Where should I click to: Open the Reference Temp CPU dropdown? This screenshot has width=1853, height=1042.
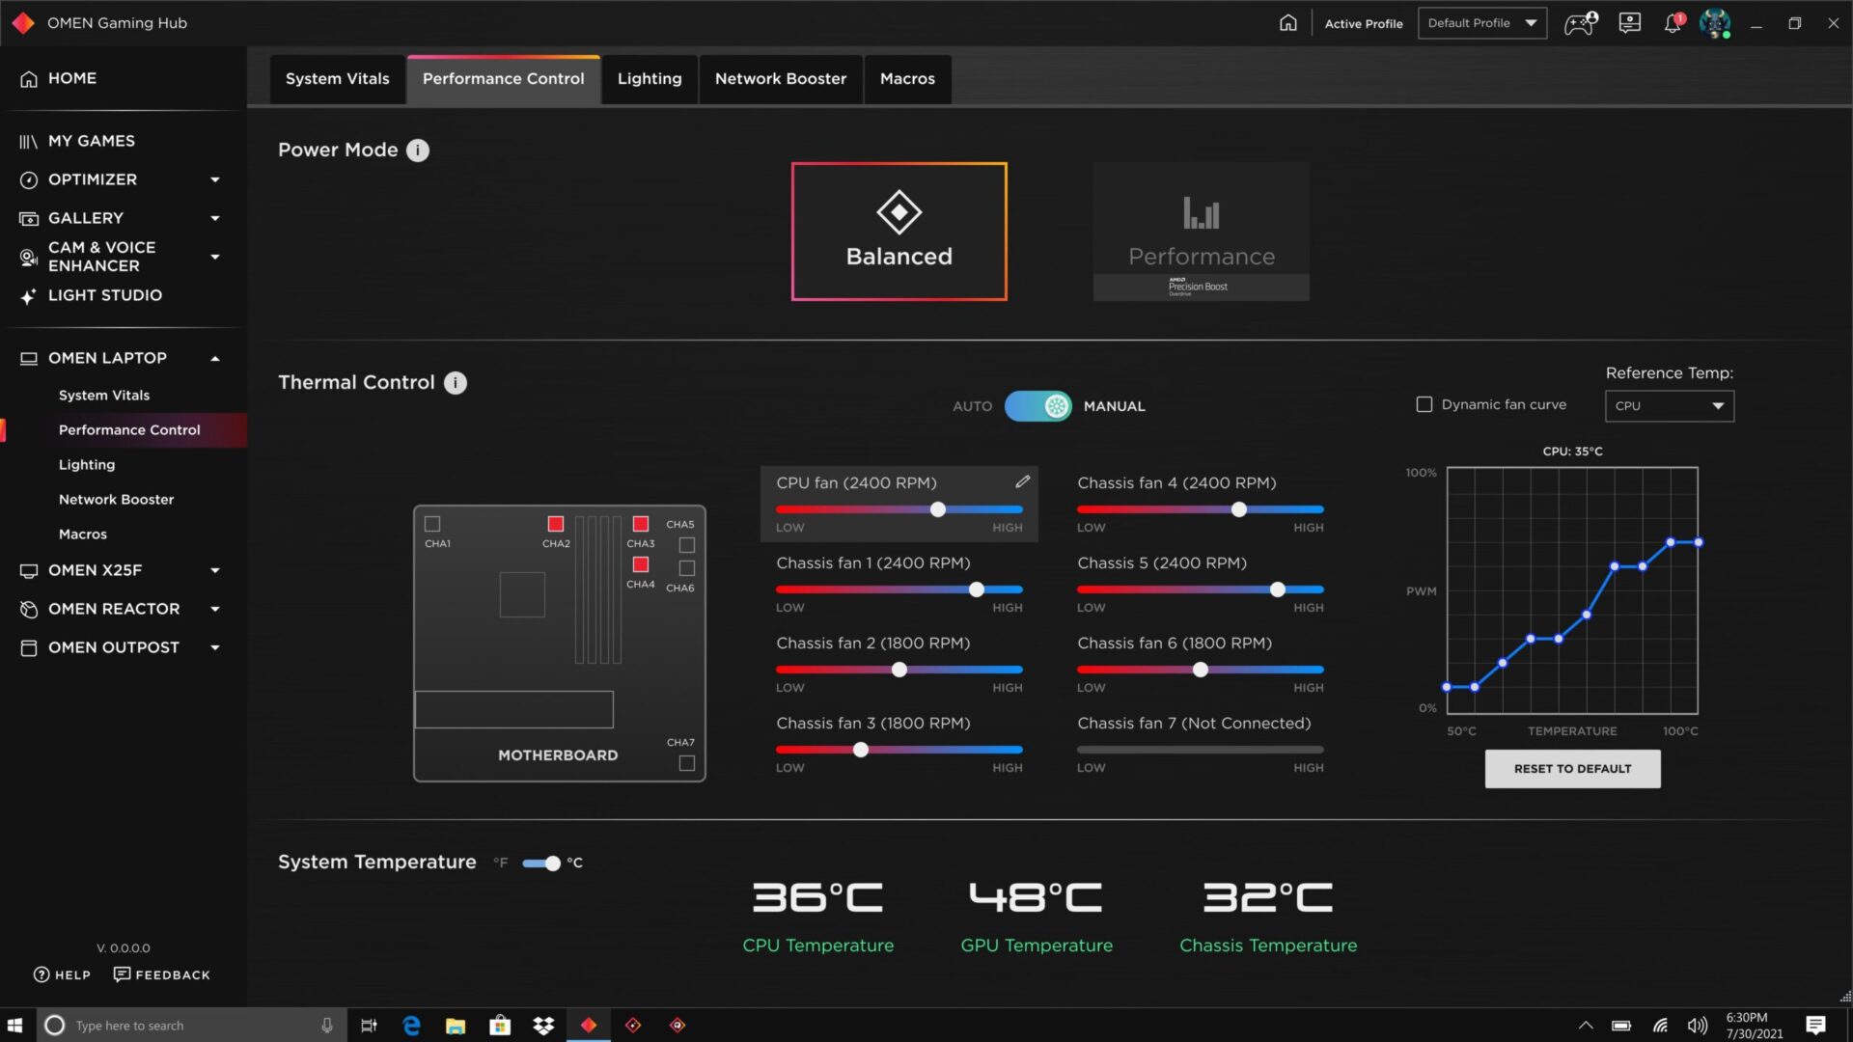pyautogui.click(x=1670, y=406)
